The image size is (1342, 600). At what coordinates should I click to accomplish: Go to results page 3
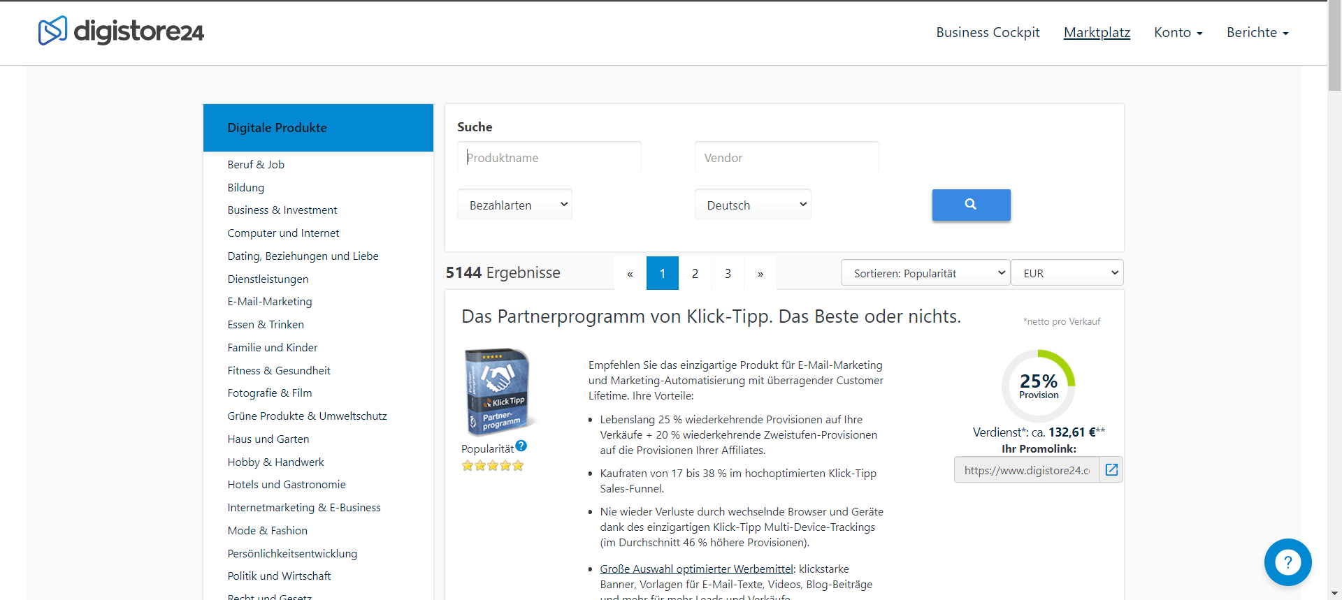[728, 273]
